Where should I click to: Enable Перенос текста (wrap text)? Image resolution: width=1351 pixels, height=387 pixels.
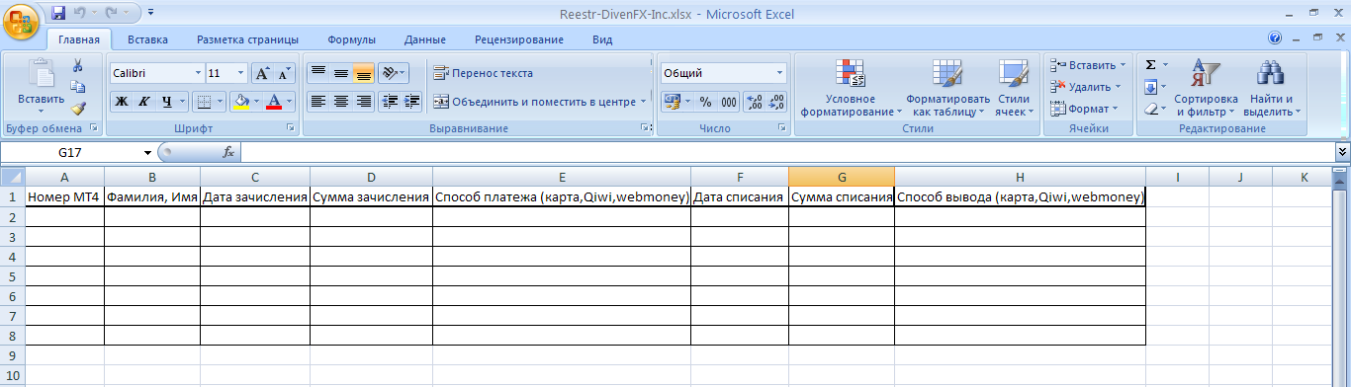pos(483,73)
